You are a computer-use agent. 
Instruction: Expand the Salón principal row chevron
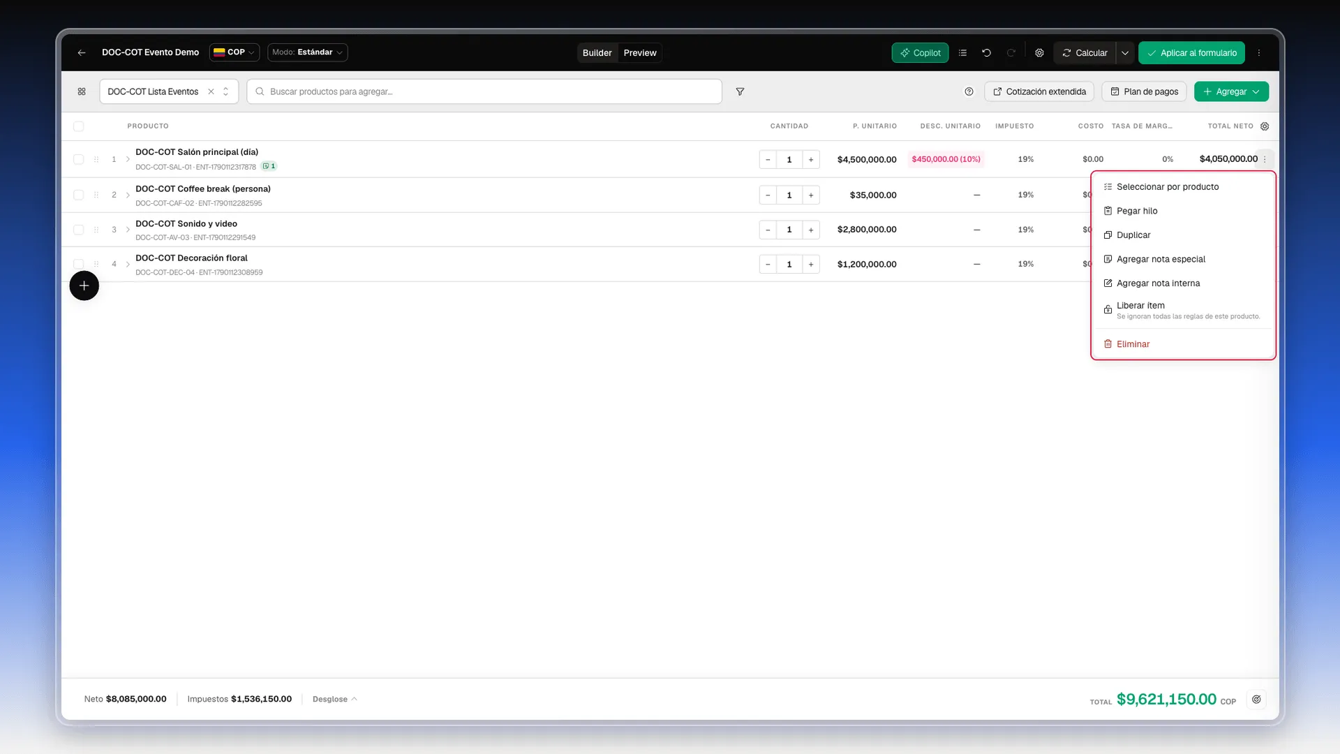128,159
